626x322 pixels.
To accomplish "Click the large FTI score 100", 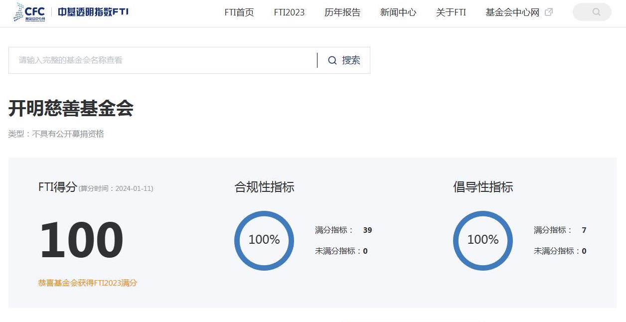I will [81, 240].
